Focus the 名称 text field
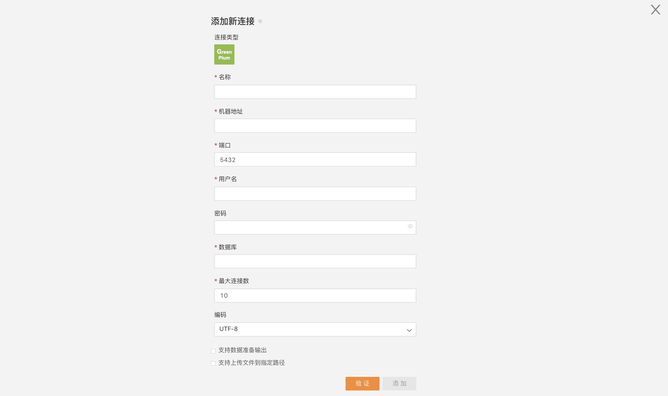The image size is (668, 396). click(315, 92)
